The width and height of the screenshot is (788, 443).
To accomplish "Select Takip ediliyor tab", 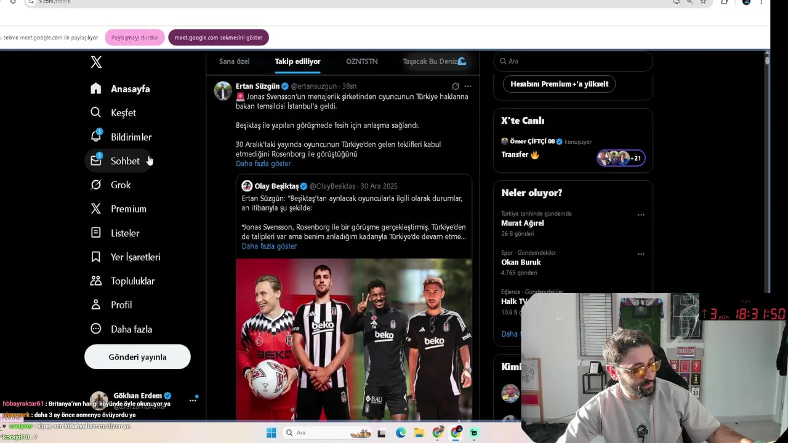I will coord(297,62).
